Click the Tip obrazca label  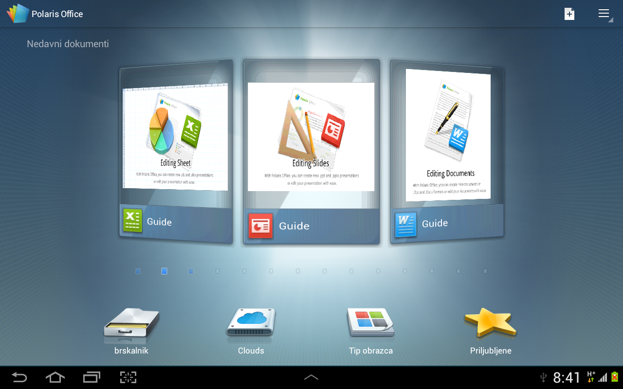pyautogui.click(x=371, y=351)
